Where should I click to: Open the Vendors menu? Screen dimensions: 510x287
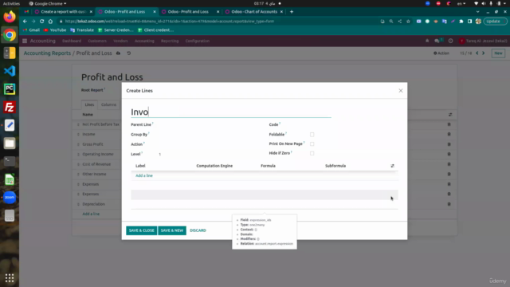click(120, 41)
